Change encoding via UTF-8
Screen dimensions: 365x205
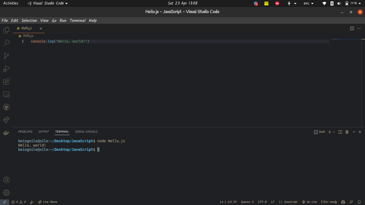262,202
